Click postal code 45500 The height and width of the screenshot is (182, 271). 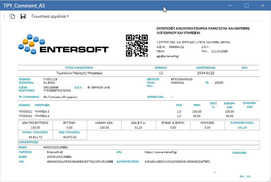(219, 83)
